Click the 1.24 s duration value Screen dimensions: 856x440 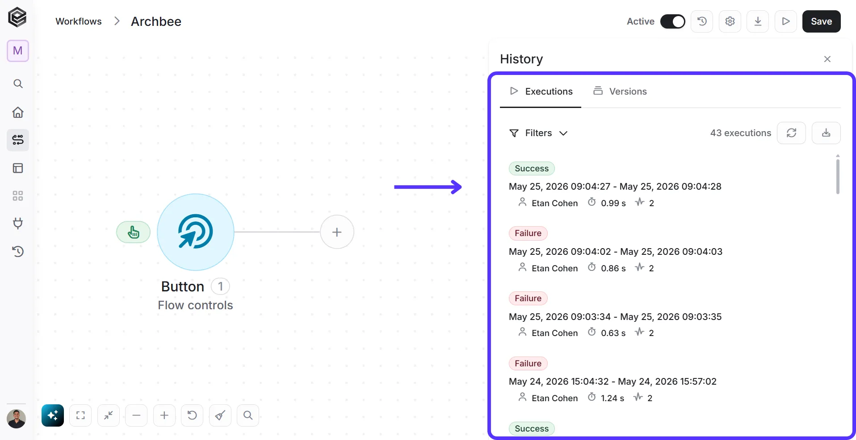tap(612, 398)
